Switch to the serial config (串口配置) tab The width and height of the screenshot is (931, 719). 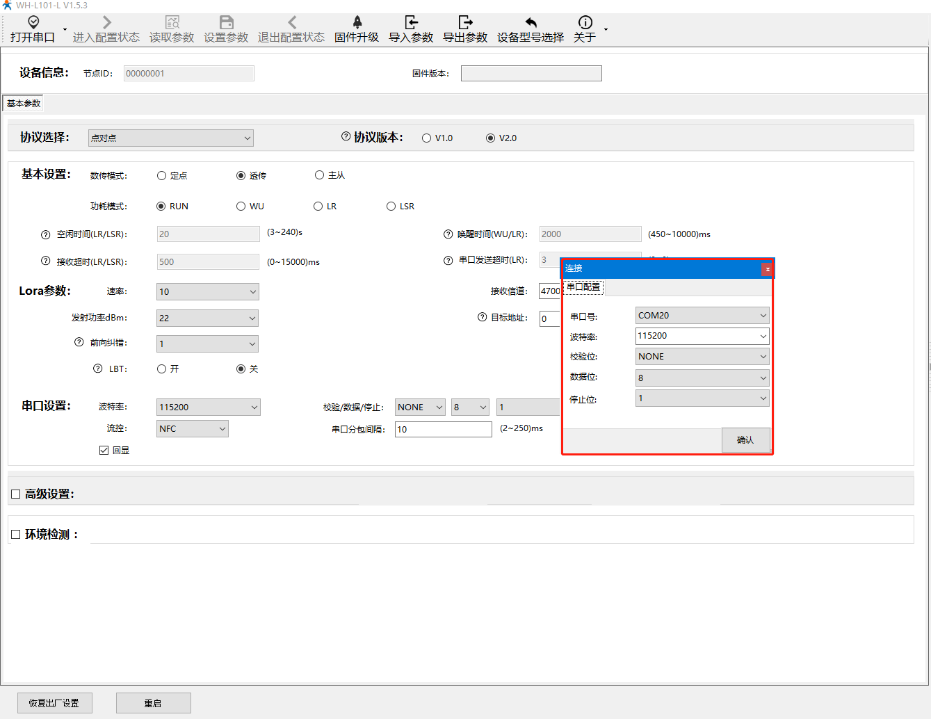583,287
